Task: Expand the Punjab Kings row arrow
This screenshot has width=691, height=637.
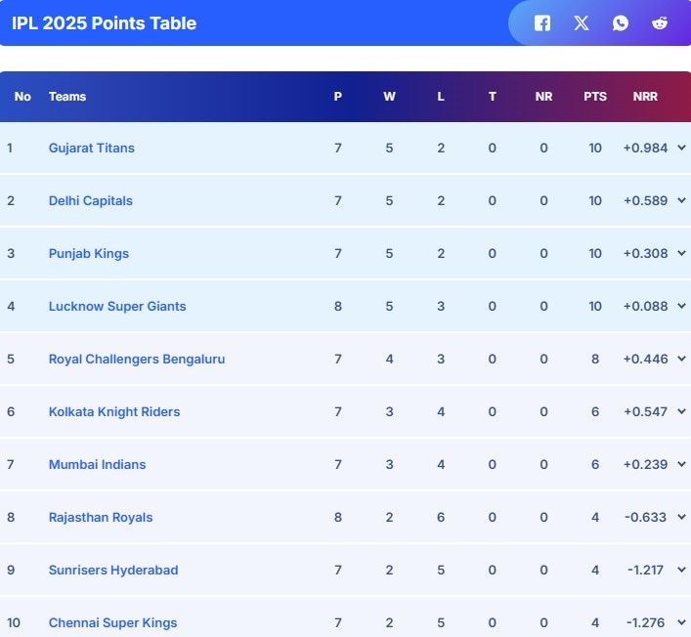Action: (681, 253)
